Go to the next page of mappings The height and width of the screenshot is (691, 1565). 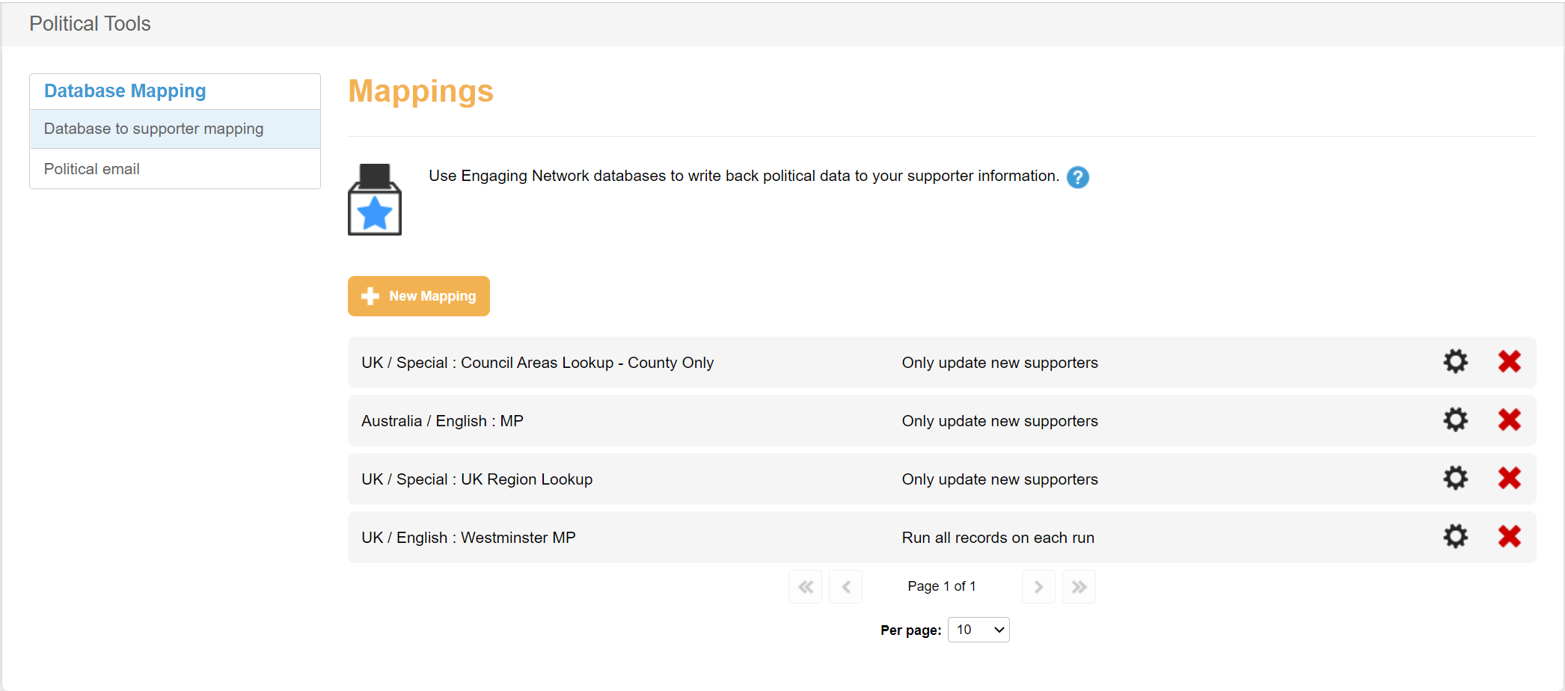[1038, 587]
